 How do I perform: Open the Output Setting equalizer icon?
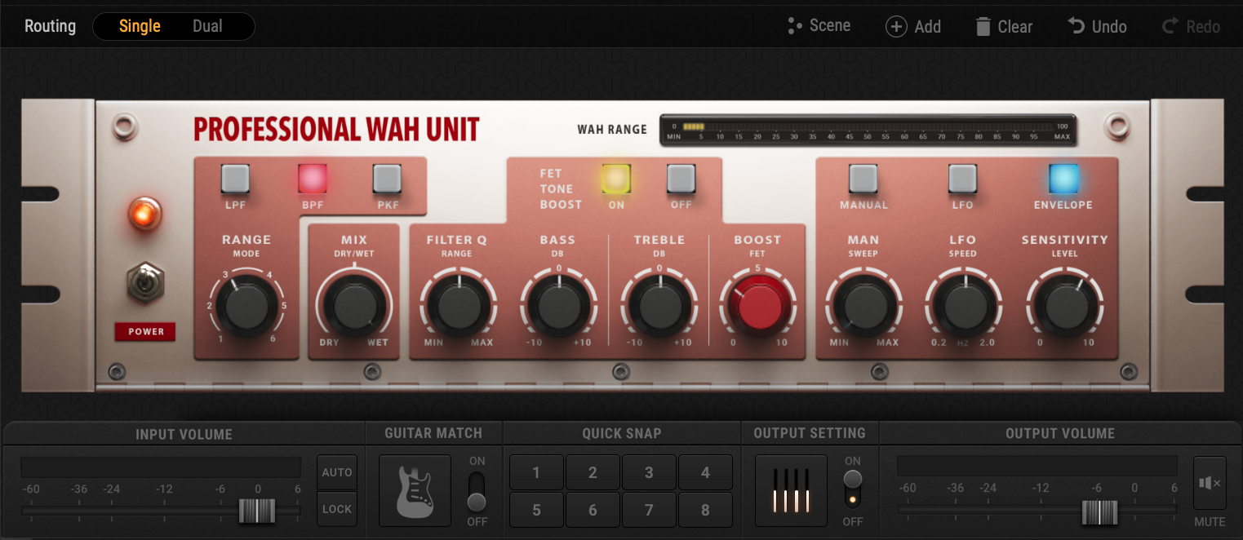click(791, 490)
